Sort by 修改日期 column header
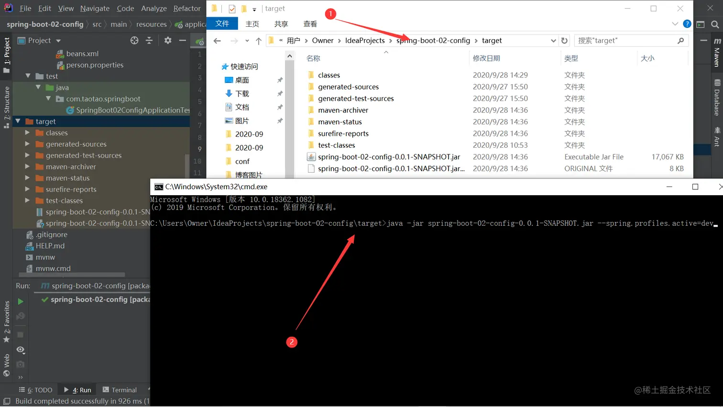 486,58
